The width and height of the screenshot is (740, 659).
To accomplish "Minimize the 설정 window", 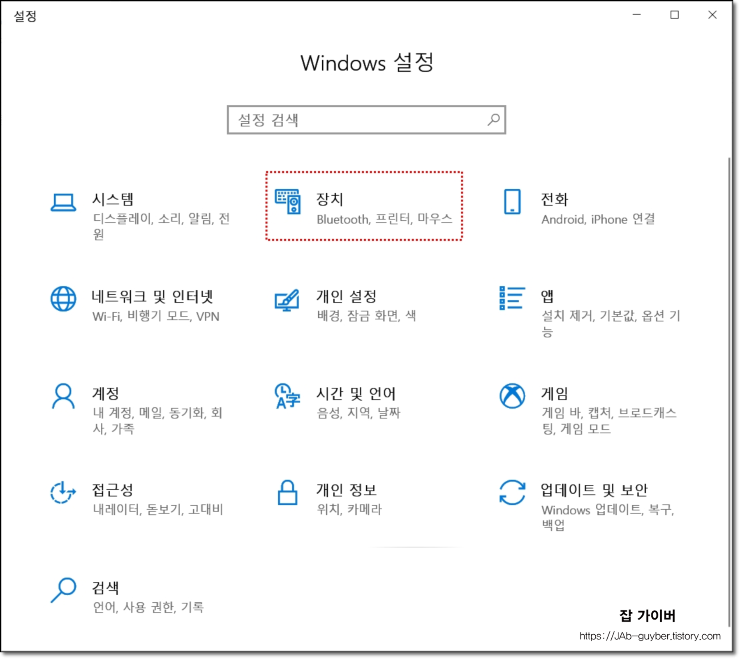I will (637, 15).
